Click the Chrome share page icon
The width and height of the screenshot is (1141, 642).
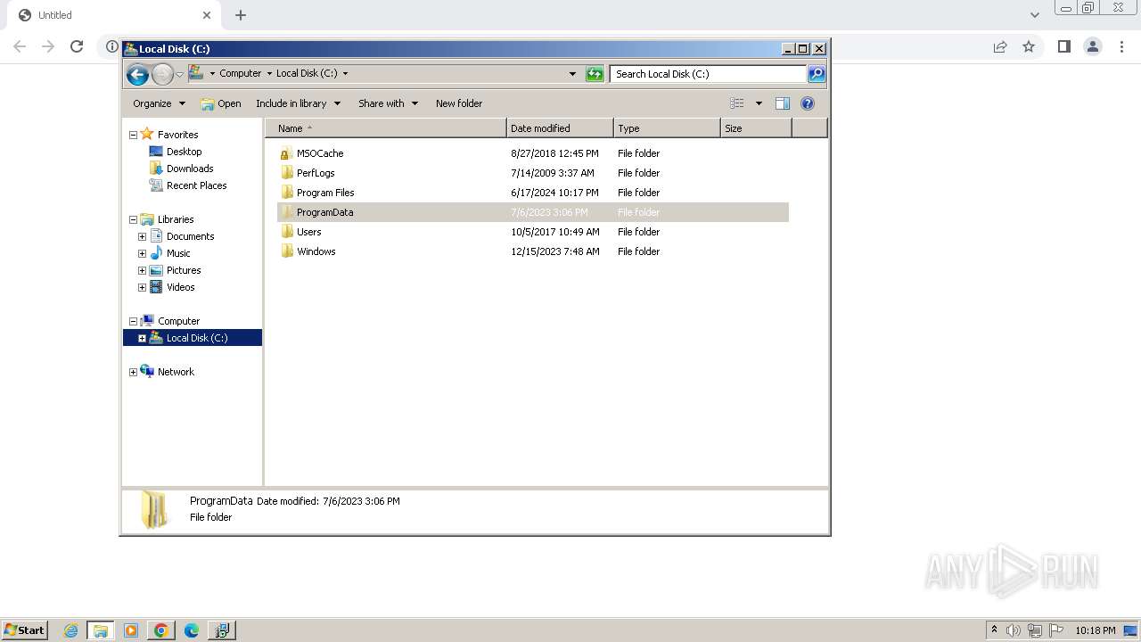pyautogui.click(x=1000, y=46)
